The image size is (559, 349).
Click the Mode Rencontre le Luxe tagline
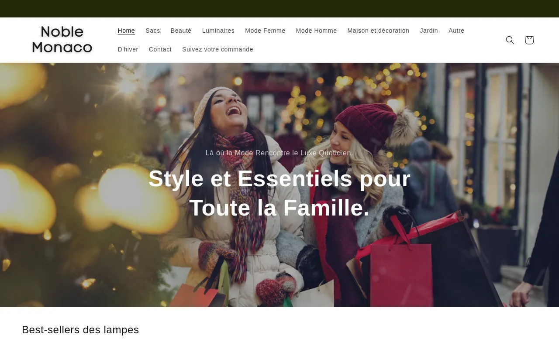pos(279,153)
